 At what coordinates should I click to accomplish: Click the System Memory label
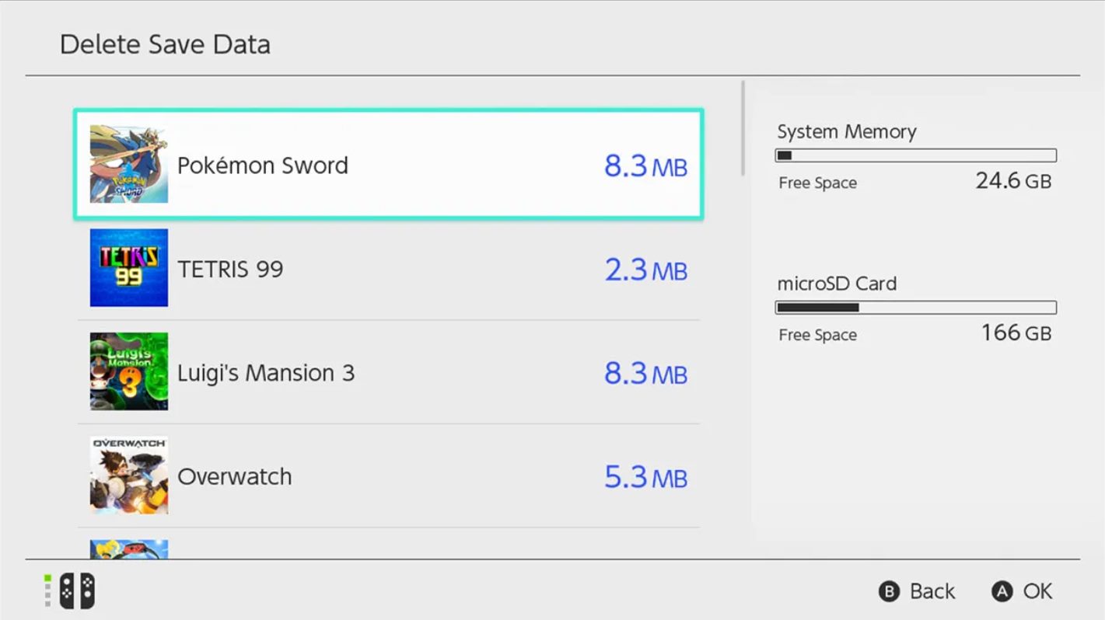[x=847, y=132]
